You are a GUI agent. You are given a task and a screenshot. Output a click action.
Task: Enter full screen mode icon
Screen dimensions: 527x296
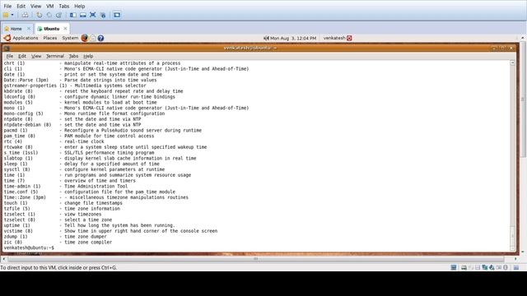pyautogui.click(x=93, y=15)
